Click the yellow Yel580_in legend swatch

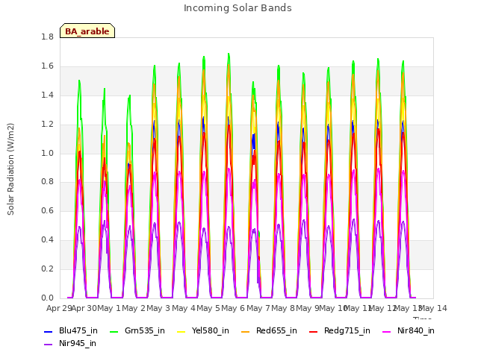181,331
